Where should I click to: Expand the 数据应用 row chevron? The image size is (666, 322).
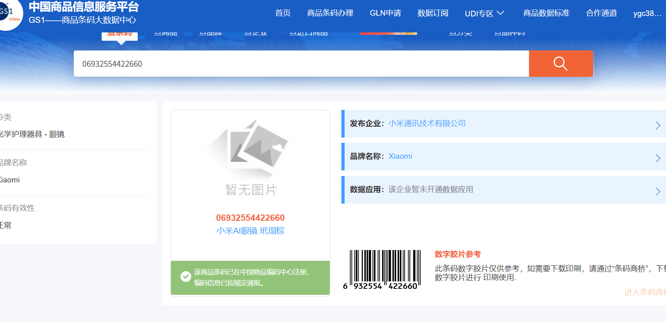tap(658, 191)
